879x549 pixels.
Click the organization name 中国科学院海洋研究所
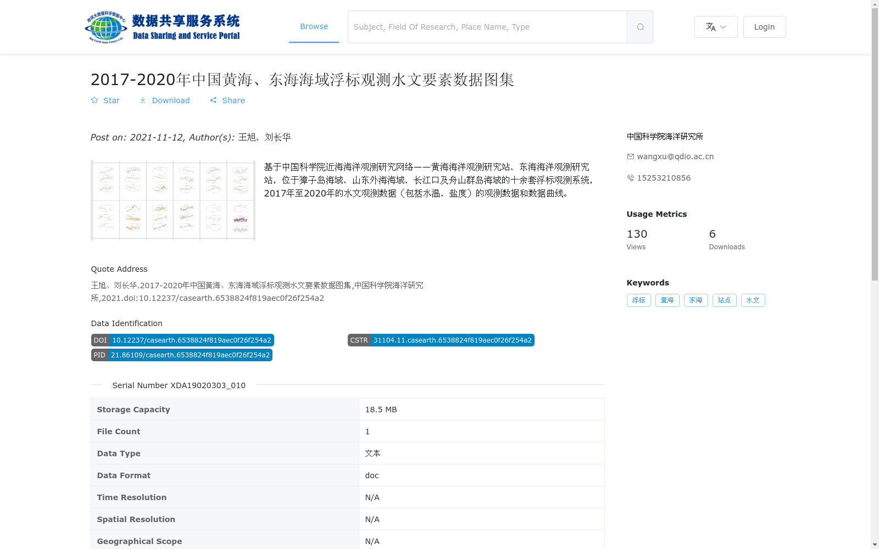coord(665,137)
